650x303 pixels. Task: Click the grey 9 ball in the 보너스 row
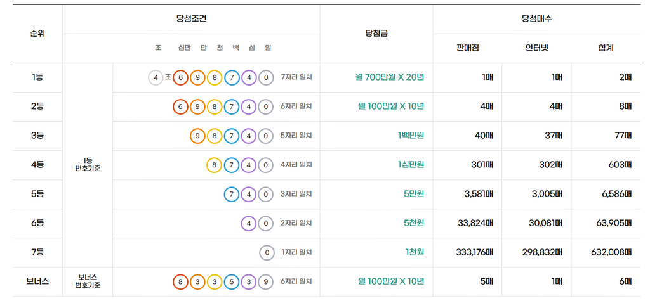[x=266, y=282]
